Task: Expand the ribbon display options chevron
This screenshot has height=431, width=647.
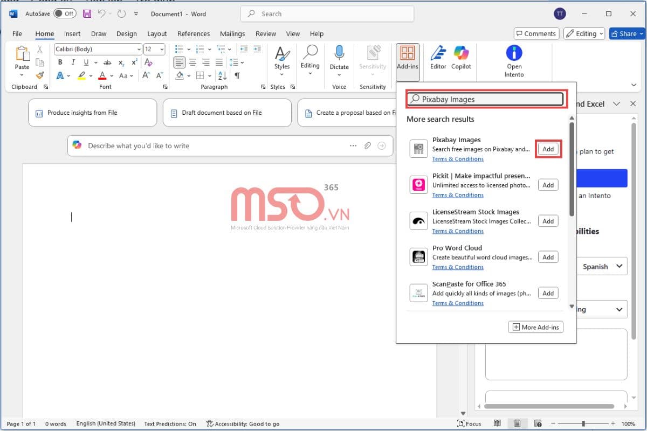Action: 634,85
